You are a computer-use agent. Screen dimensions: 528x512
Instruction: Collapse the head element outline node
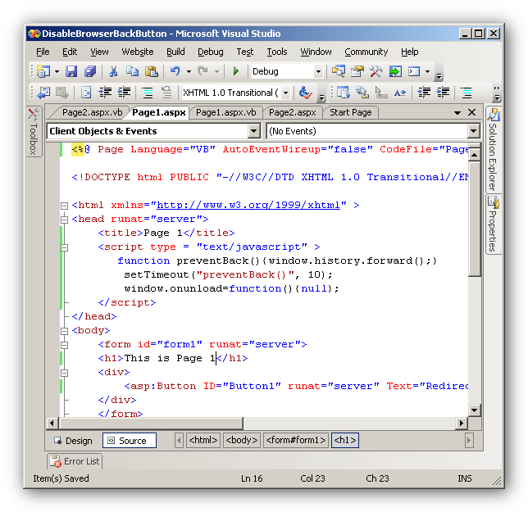[x=65, y=219]
